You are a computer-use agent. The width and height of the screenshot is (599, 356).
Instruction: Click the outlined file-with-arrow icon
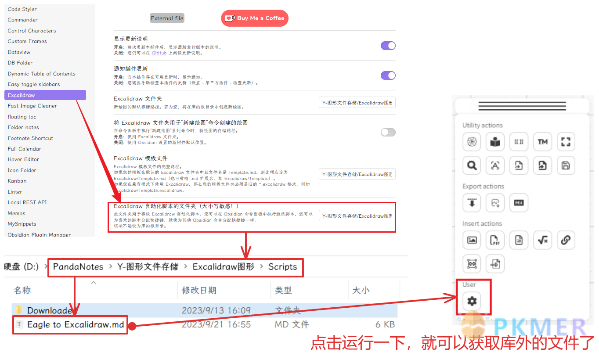[519, 165]
